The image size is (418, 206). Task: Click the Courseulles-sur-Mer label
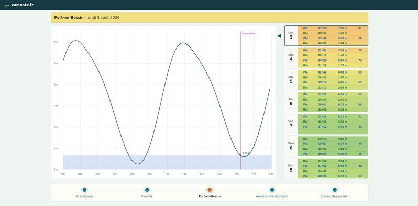(335, 196)
